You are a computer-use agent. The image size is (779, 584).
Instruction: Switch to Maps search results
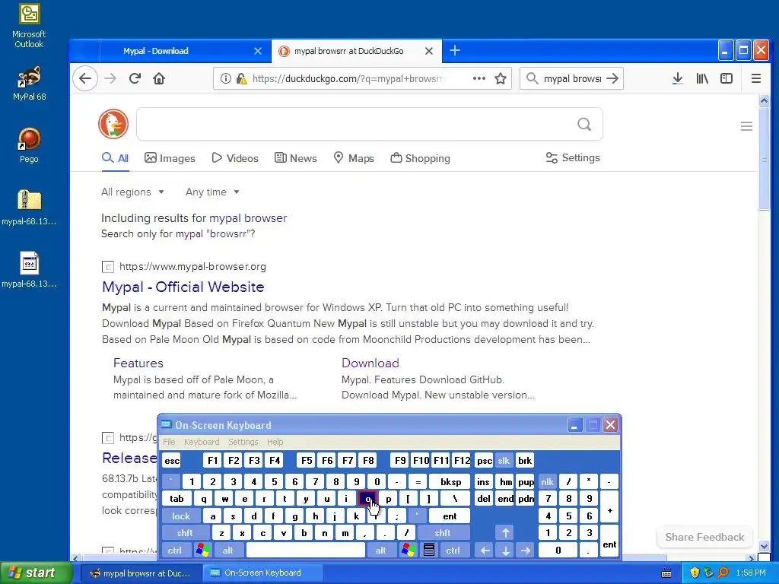click(x=354, y=158)
